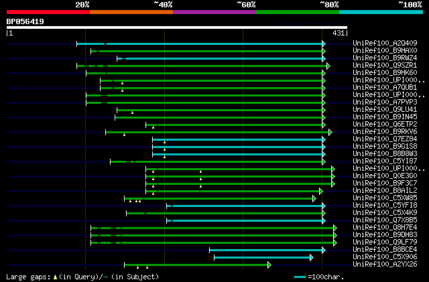Screen dimensions: 429x282
Task: Click the yellow query-gap marker in the legend
Action: coord(55,277)
